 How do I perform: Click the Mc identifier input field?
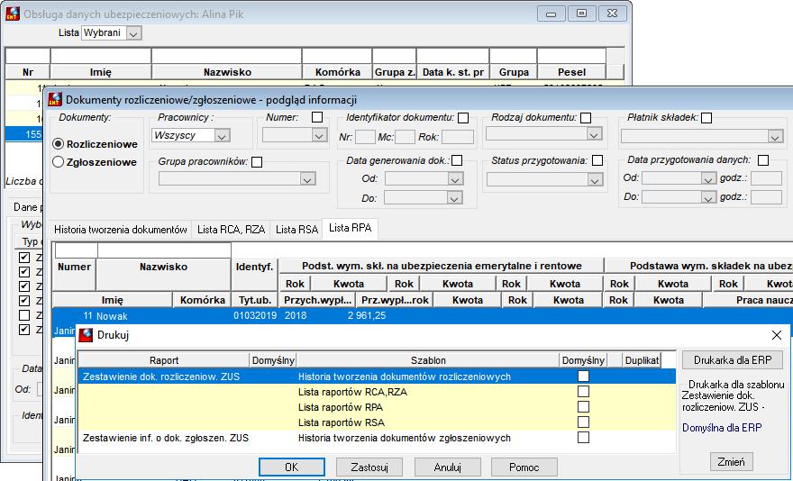405,137
